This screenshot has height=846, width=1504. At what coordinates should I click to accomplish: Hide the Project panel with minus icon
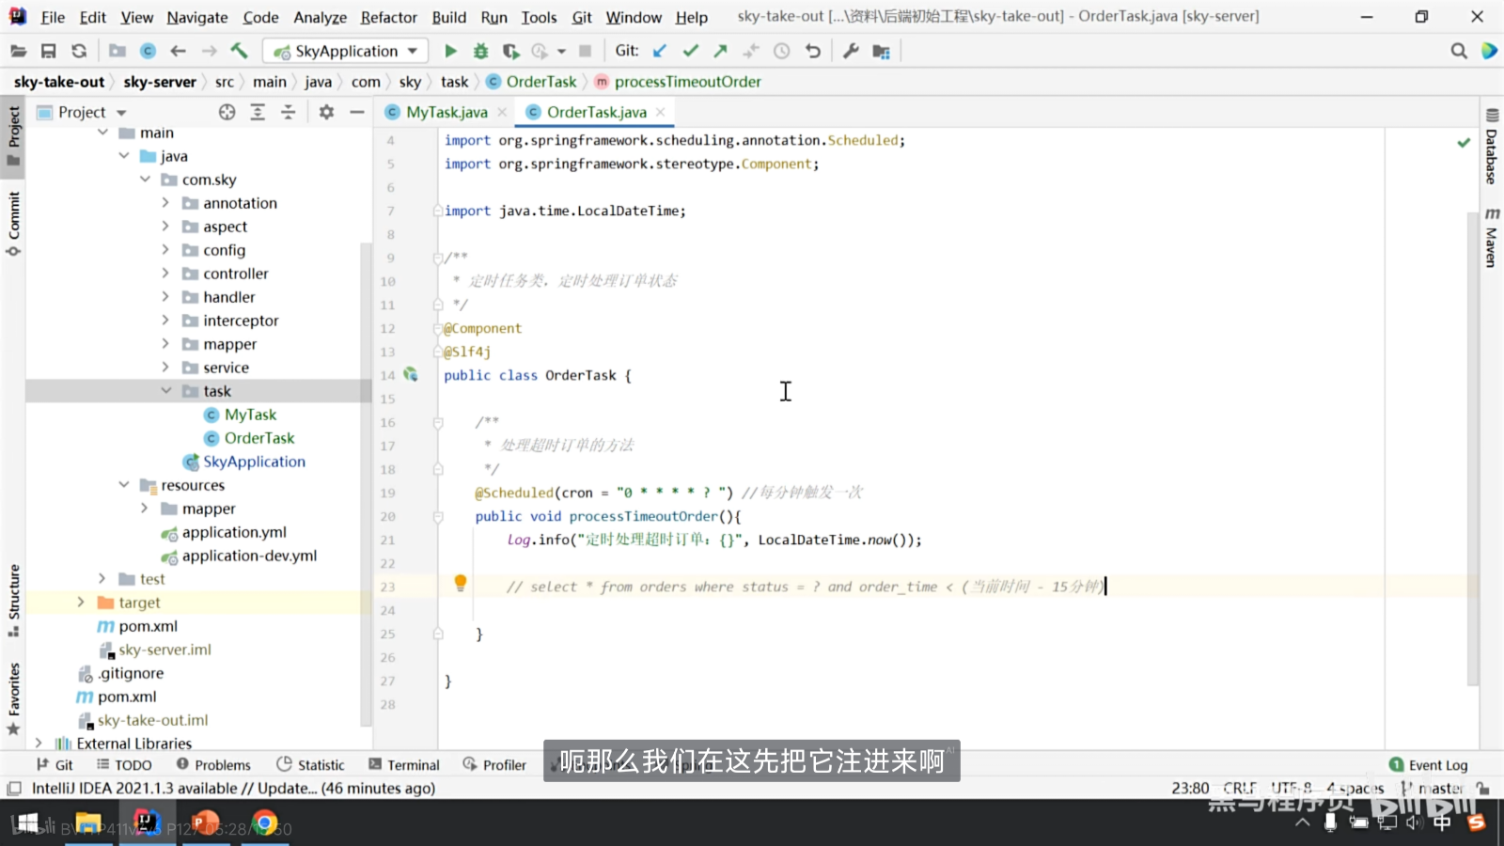point(357,112)
